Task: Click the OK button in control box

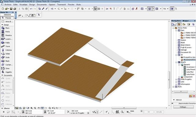Action: (x=149, y=112)
